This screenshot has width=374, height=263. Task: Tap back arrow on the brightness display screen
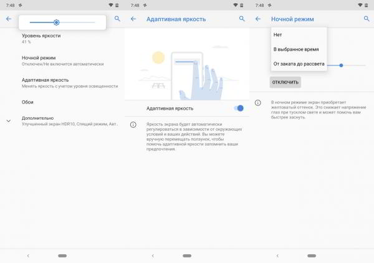click(9, 19)
